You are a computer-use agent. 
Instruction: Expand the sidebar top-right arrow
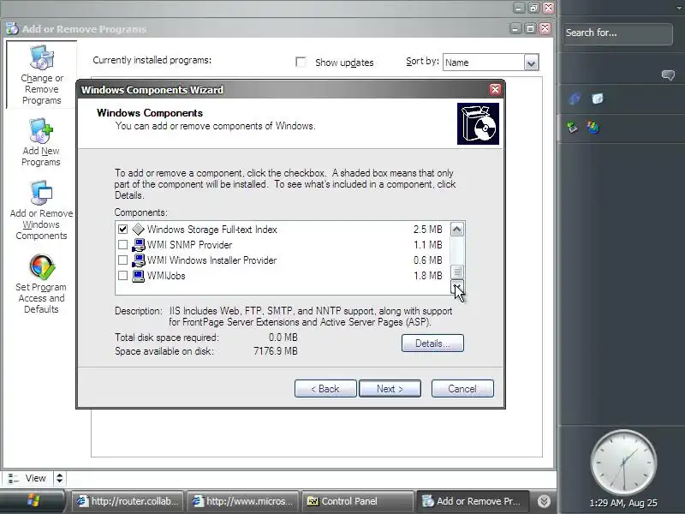tap(680, 8)
